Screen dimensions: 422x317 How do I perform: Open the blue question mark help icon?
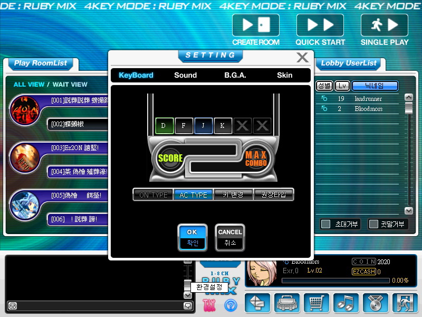pyautogui.click(x=231, y=305)
